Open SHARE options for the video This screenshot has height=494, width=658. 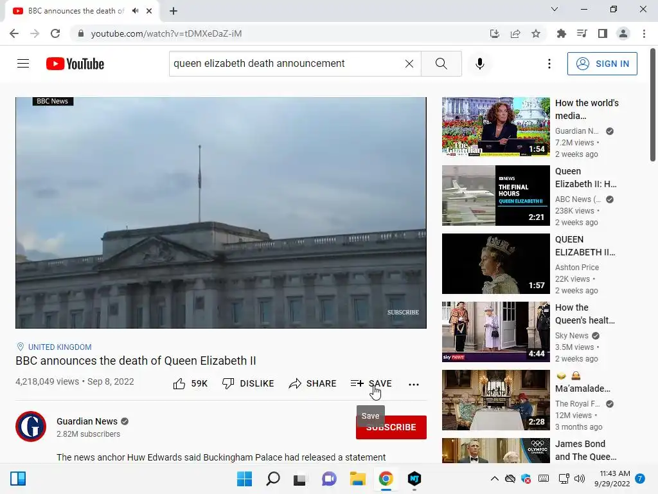(313, 383)
